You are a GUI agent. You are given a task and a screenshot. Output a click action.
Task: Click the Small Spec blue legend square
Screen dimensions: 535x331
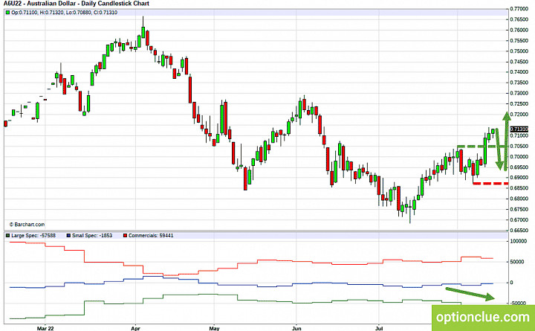pyautogui.click(x=68, y=236)
